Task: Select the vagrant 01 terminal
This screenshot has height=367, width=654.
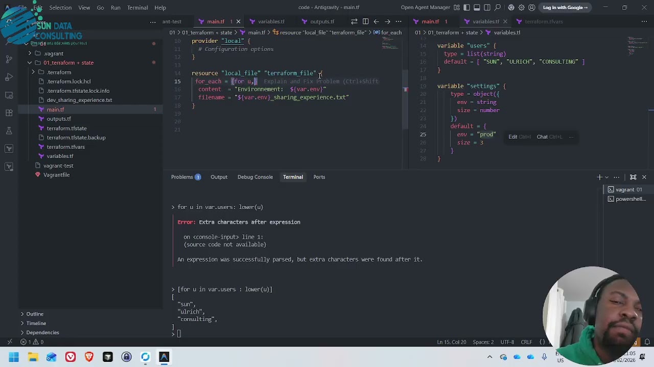Action: (628, 190)
